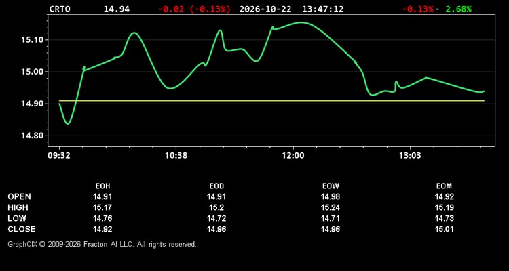This screenshot has width=509, height=271.
Task: Click the EOW column header
Action: pos(331,186)
